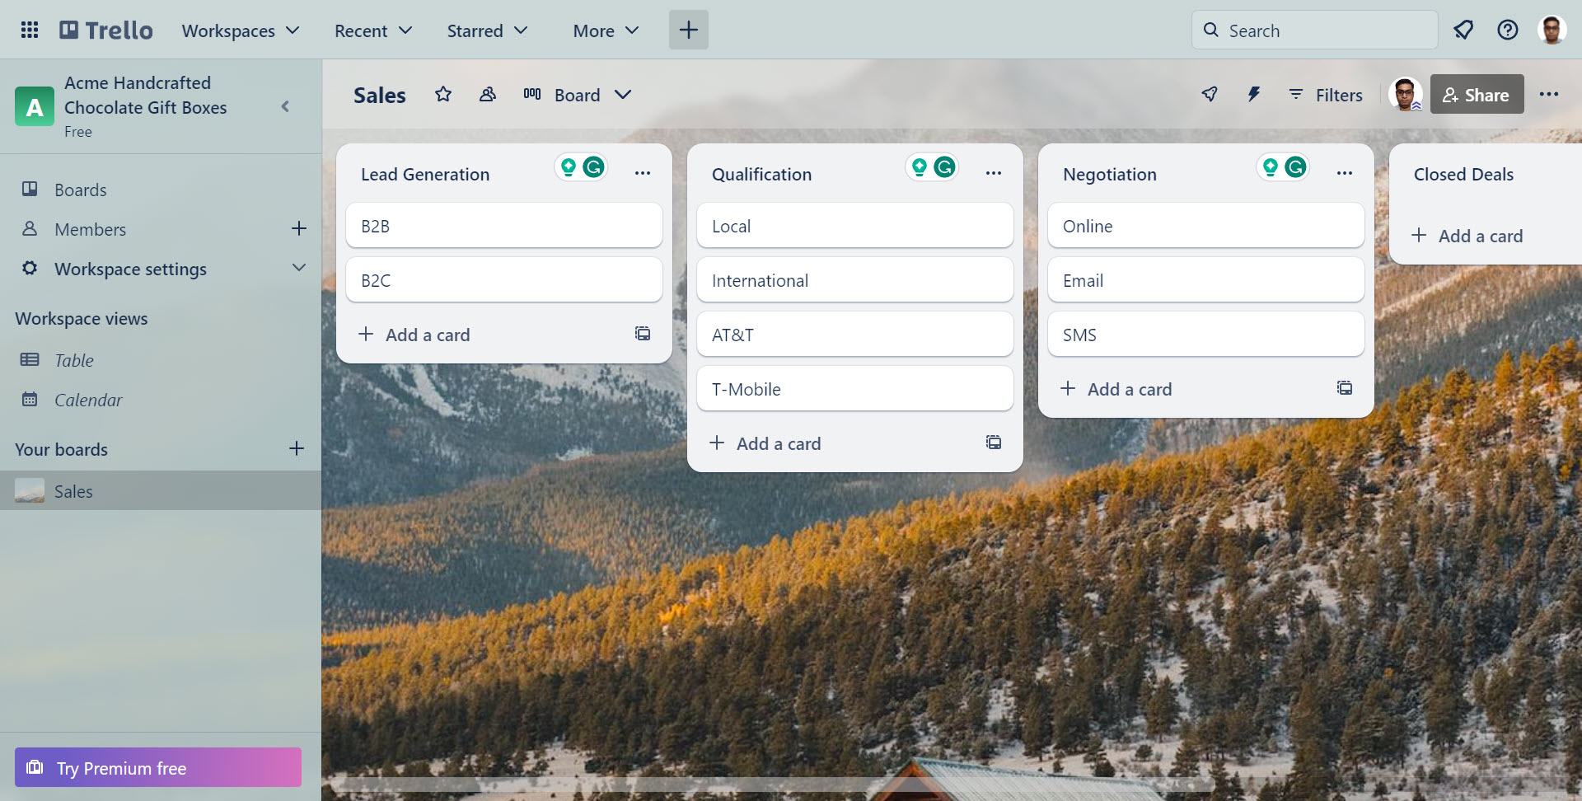Select the Sales board in the sidebar

click(161, 491)
